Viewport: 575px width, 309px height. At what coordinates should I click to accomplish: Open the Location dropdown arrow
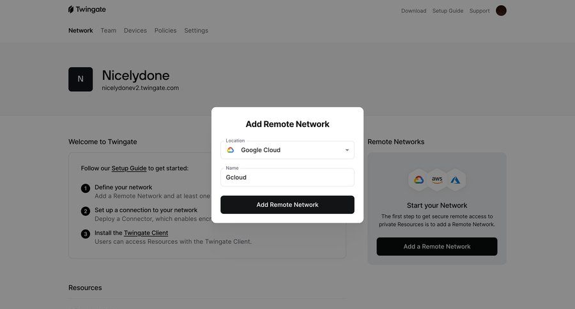347,150
